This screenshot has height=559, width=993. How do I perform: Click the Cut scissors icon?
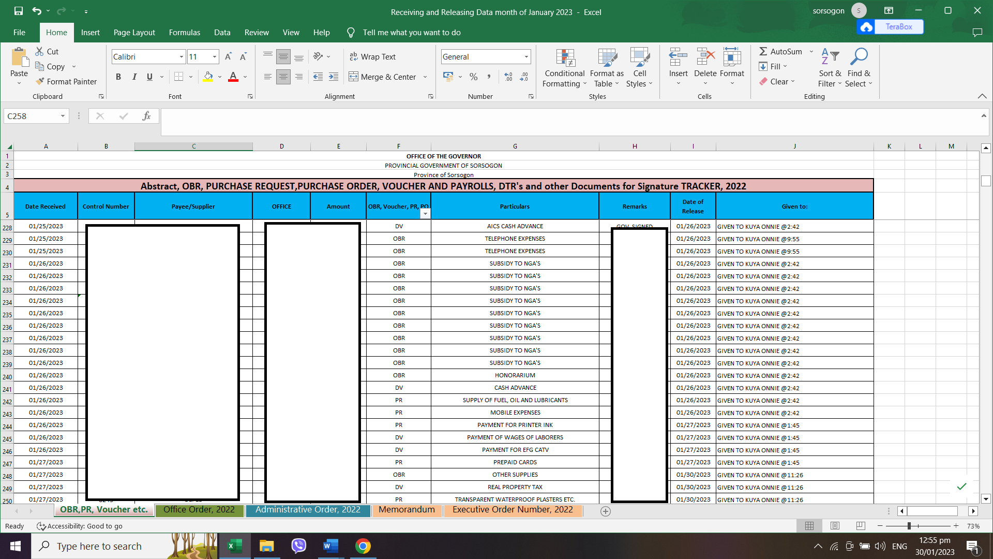(39, 51)
